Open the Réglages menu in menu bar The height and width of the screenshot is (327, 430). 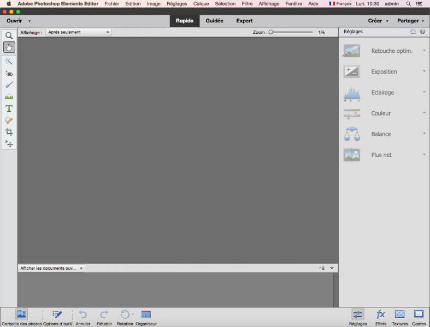pos(177,4)
